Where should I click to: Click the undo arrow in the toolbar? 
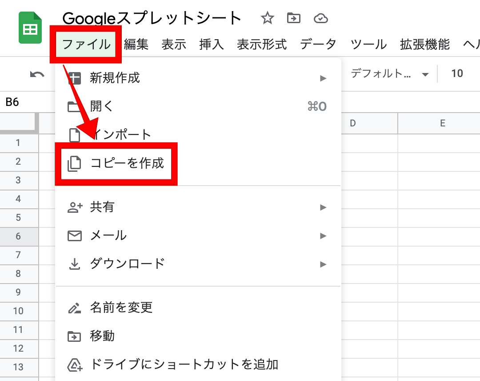click(x=37, y=74)
